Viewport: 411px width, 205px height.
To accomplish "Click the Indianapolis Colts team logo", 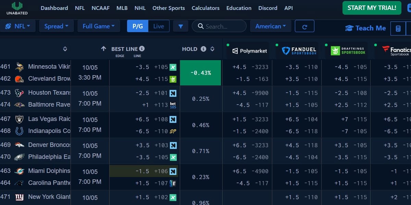I will pos(20,131).
